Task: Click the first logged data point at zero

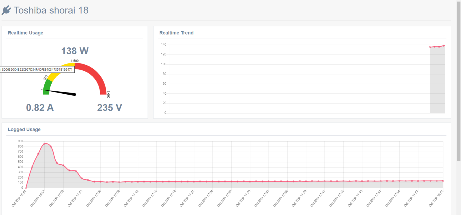Action: [26, 188]
